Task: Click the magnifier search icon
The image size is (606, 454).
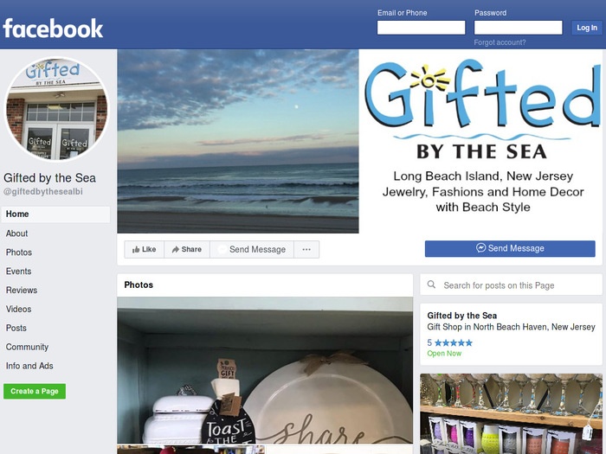Action: [431, 285]
